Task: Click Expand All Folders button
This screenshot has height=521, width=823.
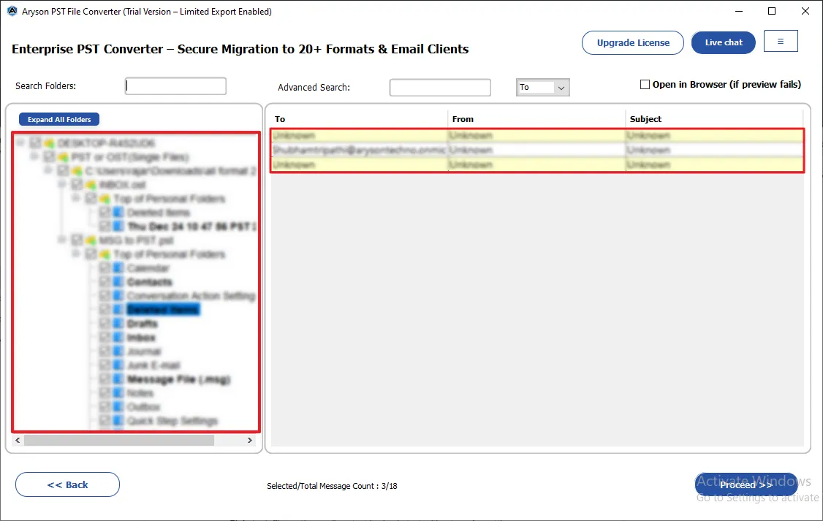Action: point(59,120)
